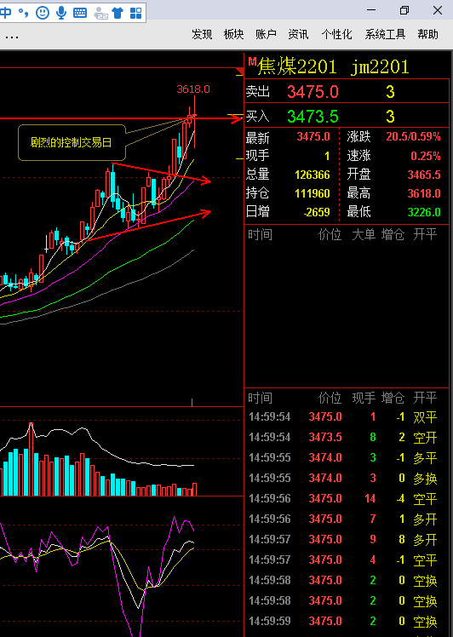Select the 剧烈的控制交易日 annotation box

(72, 142)
